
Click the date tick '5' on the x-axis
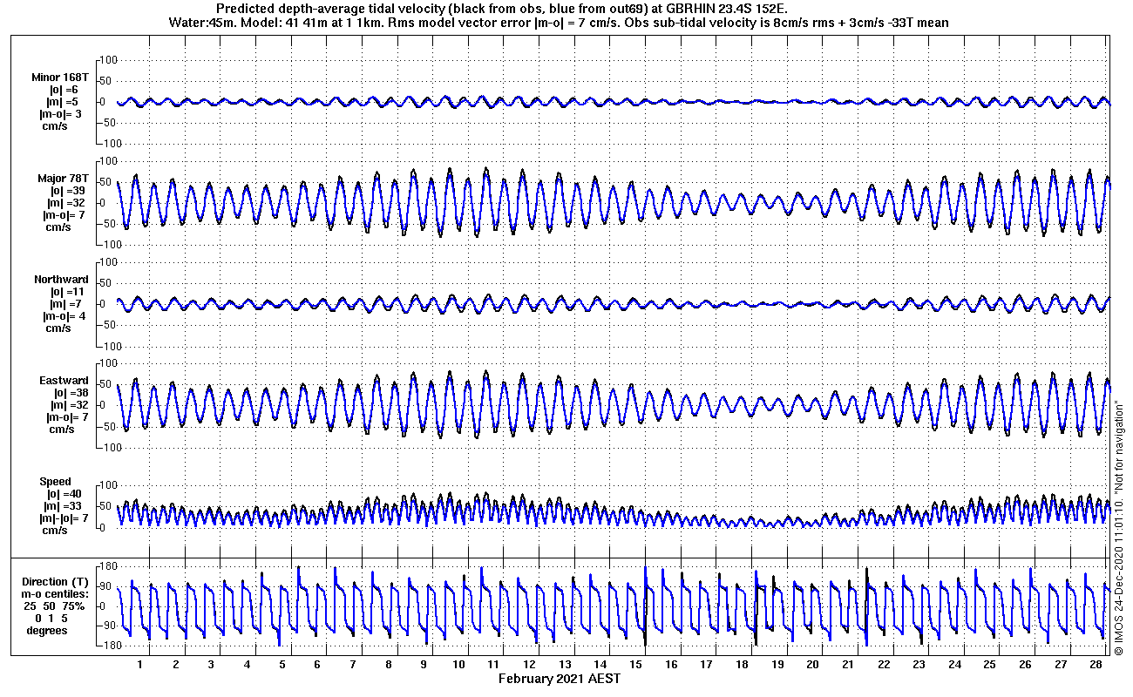click(x=282, y=664)
